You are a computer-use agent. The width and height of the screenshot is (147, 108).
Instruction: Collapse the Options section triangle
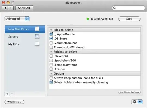click(x=51, y=74)
